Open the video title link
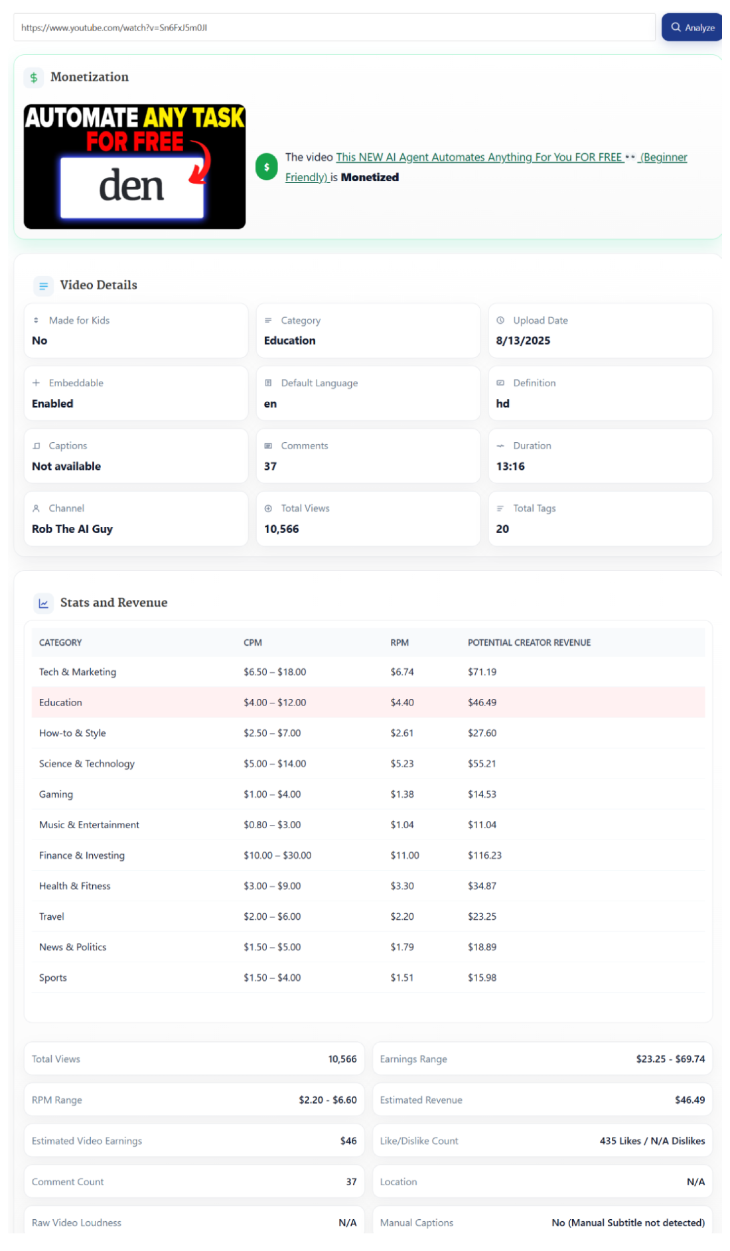This screenshot has height=1251, width=730. 486,167
